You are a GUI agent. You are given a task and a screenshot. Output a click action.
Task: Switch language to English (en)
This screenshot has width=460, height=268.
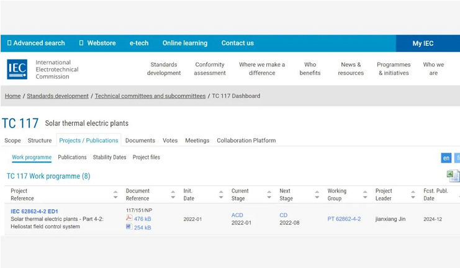coord(446,158)
